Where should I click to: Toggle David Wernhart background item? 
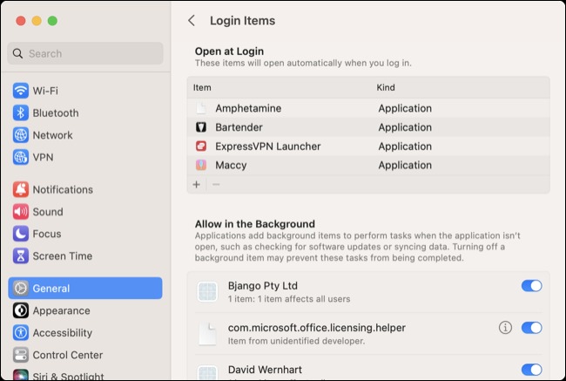coord(531,370)
